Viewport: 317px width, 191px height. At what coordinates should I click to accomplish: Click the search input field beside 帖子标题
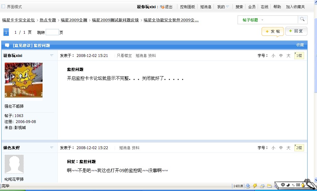(x=281, y=20)
